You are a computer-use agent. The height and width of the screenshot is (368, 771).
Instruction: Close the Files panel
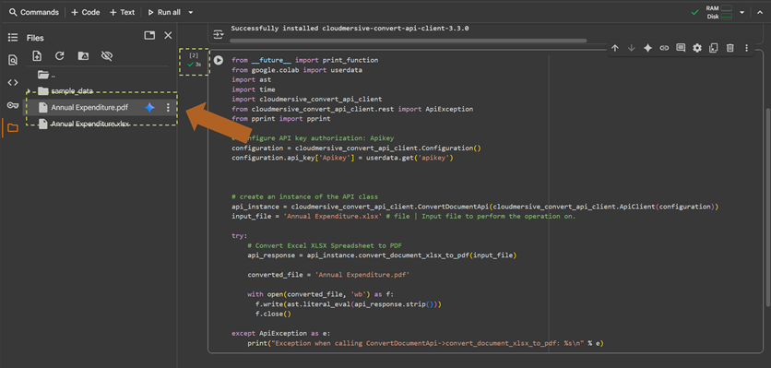click(x=168, y=35)
